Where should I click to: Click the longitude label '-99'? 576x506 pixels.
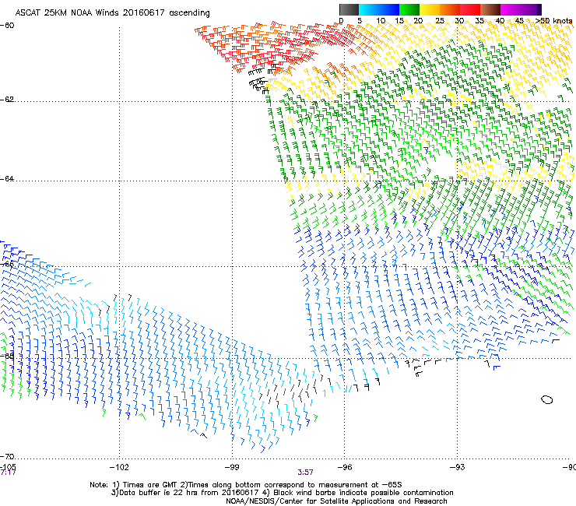[x=232, y=467]
